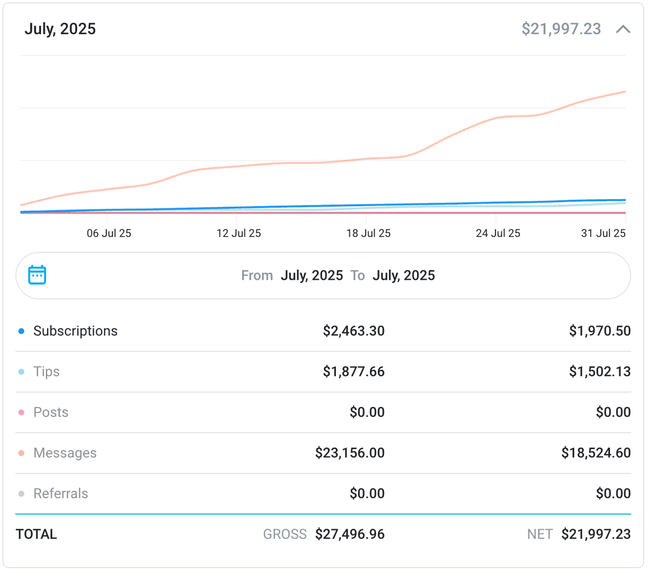Click the chevron beside the total amount
The height and width of the screenshot is (572, 649).
point(623,29)
